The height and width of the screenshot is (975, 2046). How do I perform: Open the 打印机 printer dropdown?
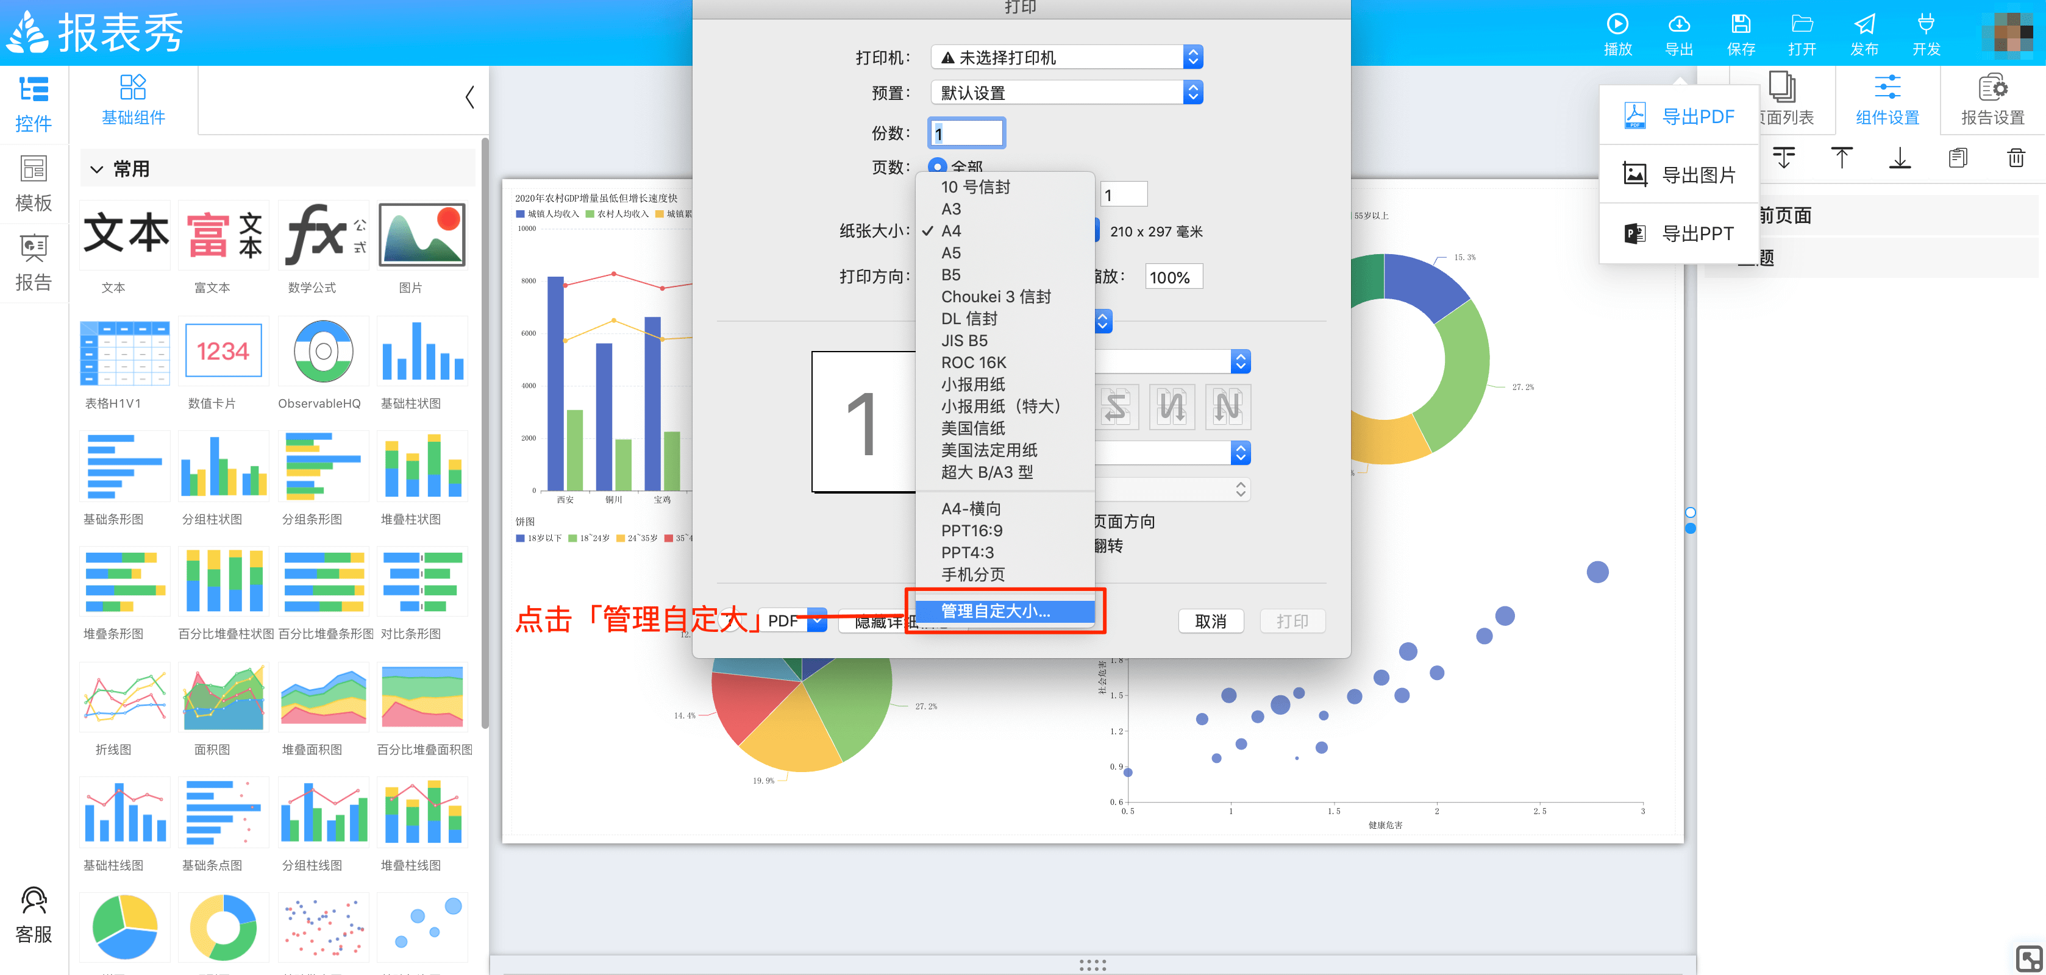[1067, 57]
